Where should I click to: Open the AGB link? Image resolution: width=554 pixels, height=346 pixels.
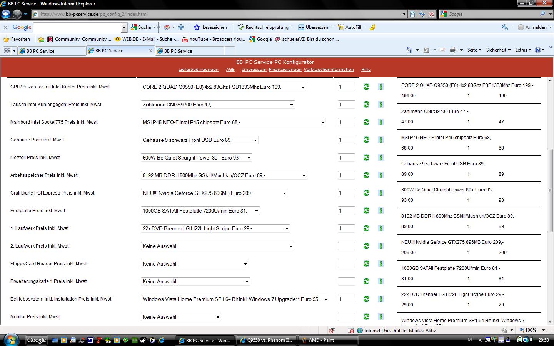230,70
